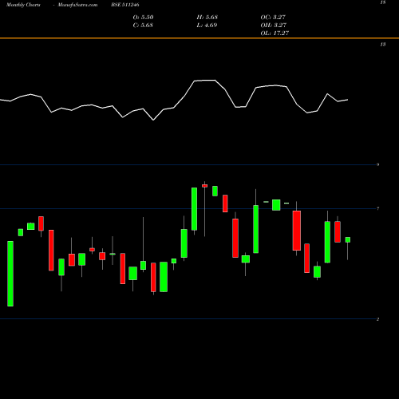Viewport: 399px width, 399px height.
Task: Click the y-axis label '2'
Action: coord(377,319)
